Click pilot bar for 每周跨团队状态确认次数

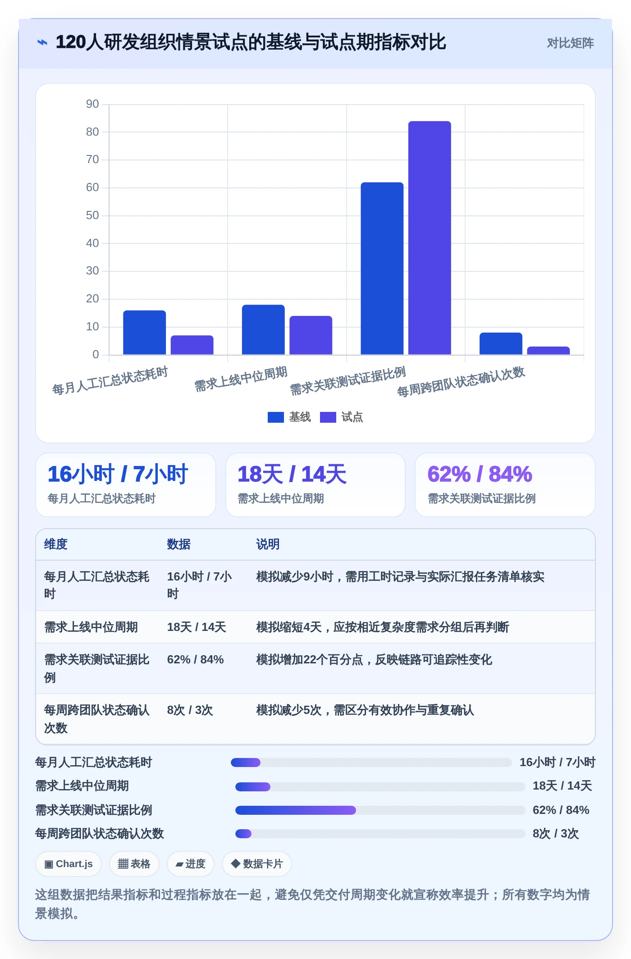click(549, 351)
